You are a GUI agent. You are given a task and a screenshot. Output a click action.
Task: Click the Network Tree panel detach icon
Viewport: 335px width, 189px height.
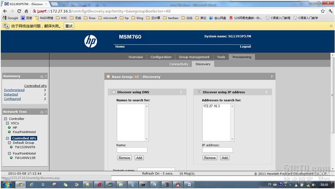click(x=42, y=112)
